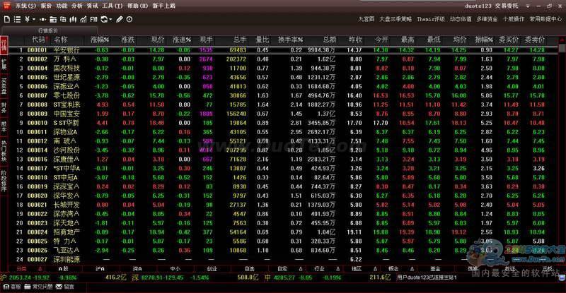Open the 工具(T) menu
The image size is (566, 293).
[x=112, y=5]
